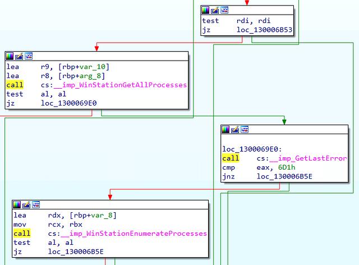
Task: Select __imp_WinStationGetAllProcesses import name
Action: 120,85
